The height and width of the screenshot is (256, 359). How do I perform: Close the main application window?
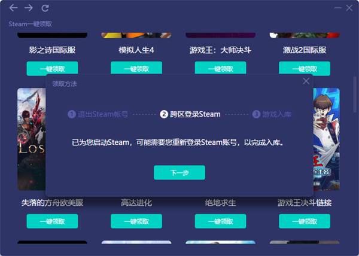click(349, 8)
